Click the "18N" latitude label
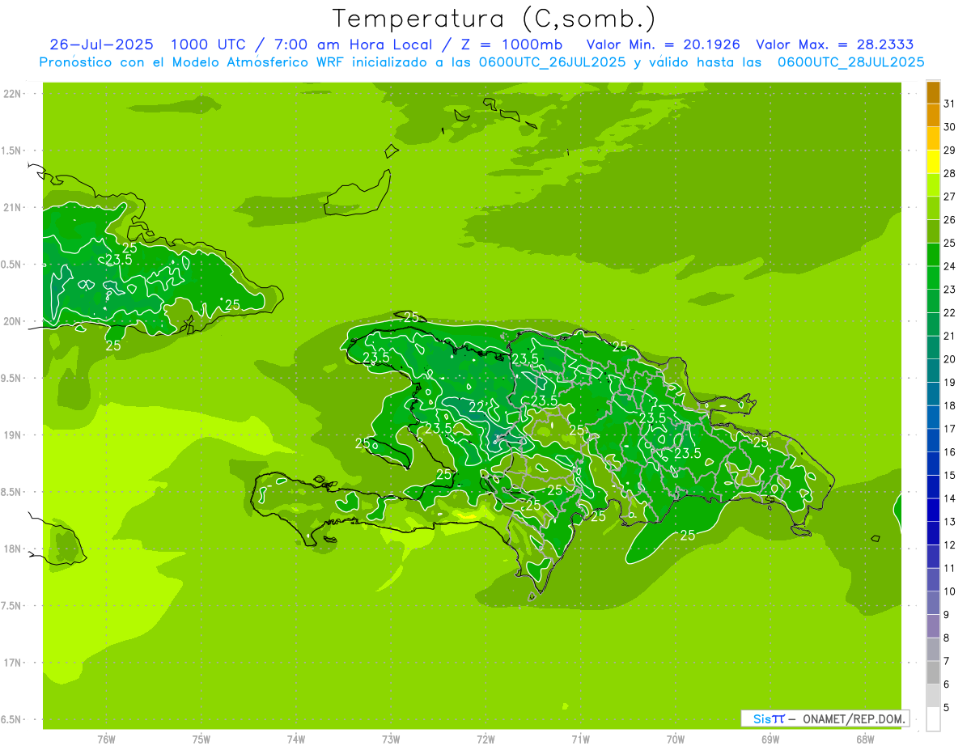The image size is (971, 750). point(12,549)
